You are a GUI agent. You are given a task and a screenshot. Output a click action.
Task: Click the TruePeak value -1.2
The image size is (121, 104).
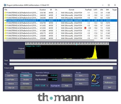tap(88, 23)
